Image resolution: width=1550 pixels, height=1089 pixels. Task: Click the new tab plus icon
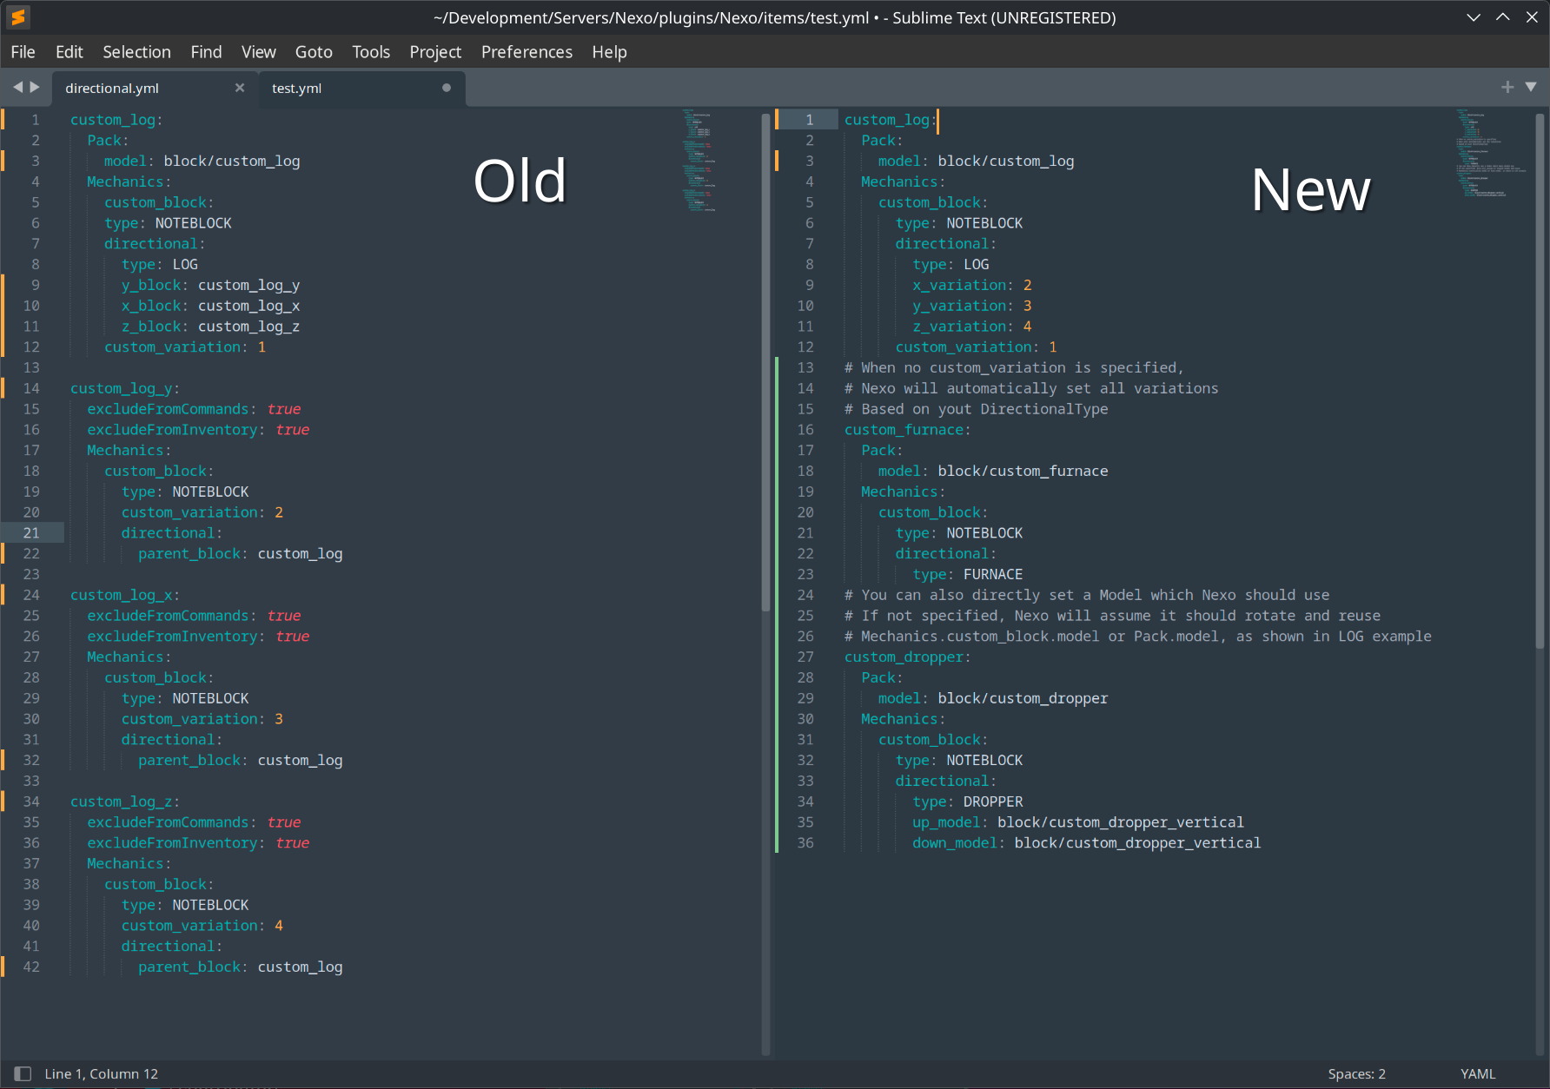(1507, 87)
